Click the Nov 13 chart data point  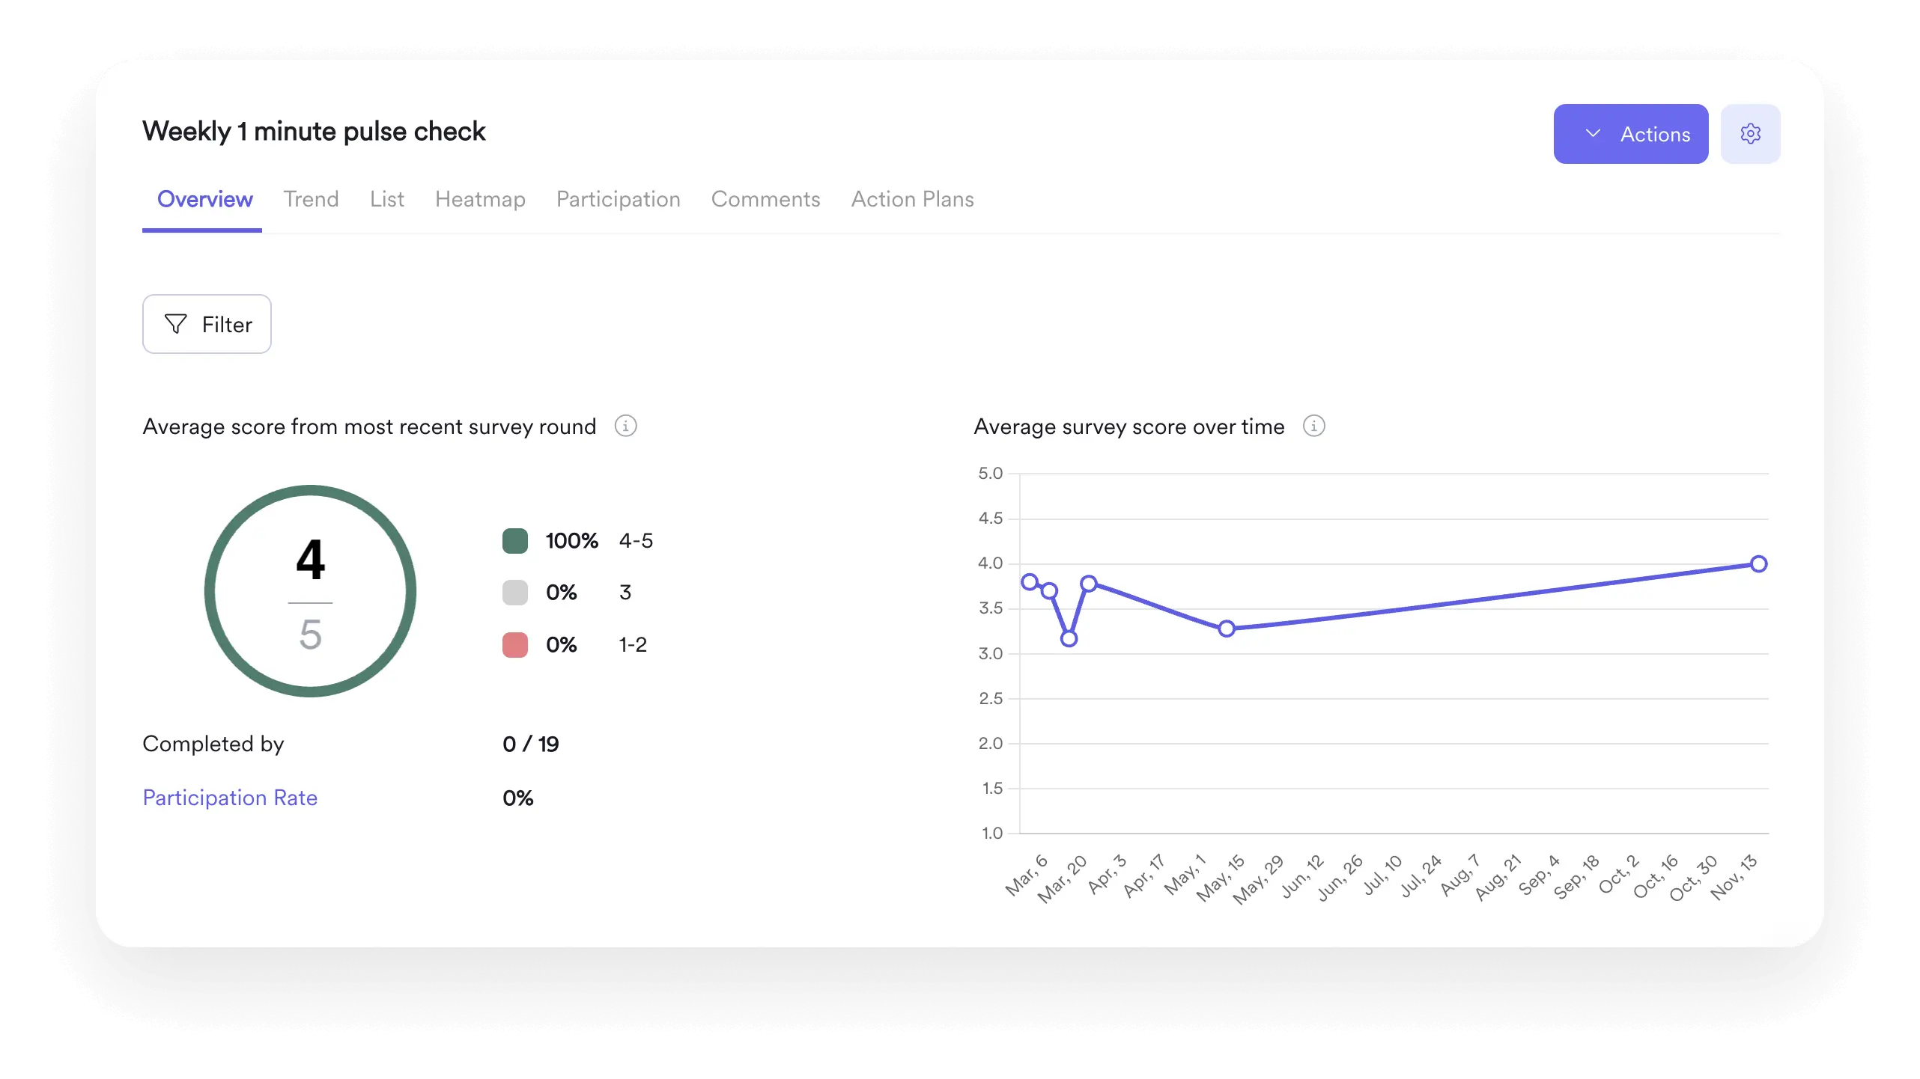1758,564
